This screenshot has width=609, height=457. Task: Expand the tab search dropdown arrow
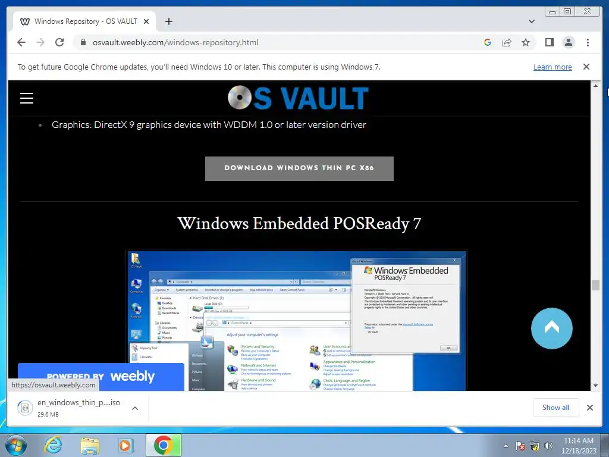point(532,21)
